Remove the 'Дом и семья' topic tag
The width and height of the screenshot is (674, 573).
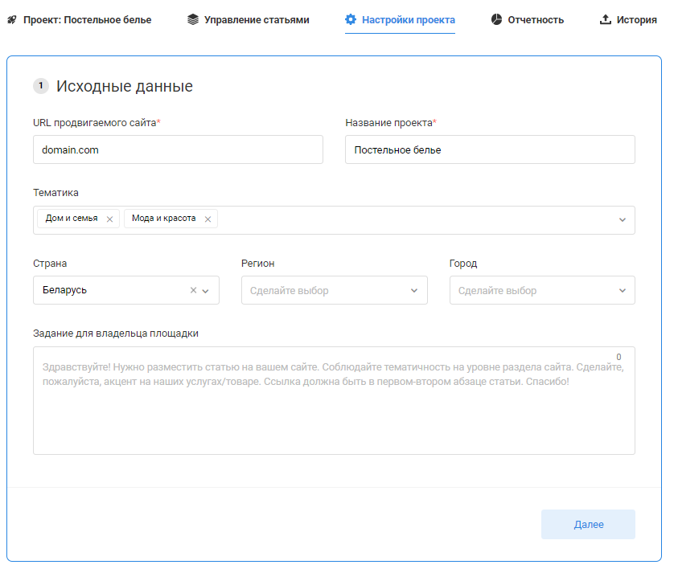pyautogui.click(x=109, y=219)
